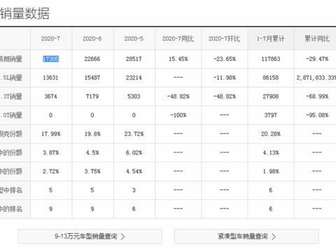Click the 22666 sales value
The height and width of the screenshot is (252, 336).
[x=92, y=59]
